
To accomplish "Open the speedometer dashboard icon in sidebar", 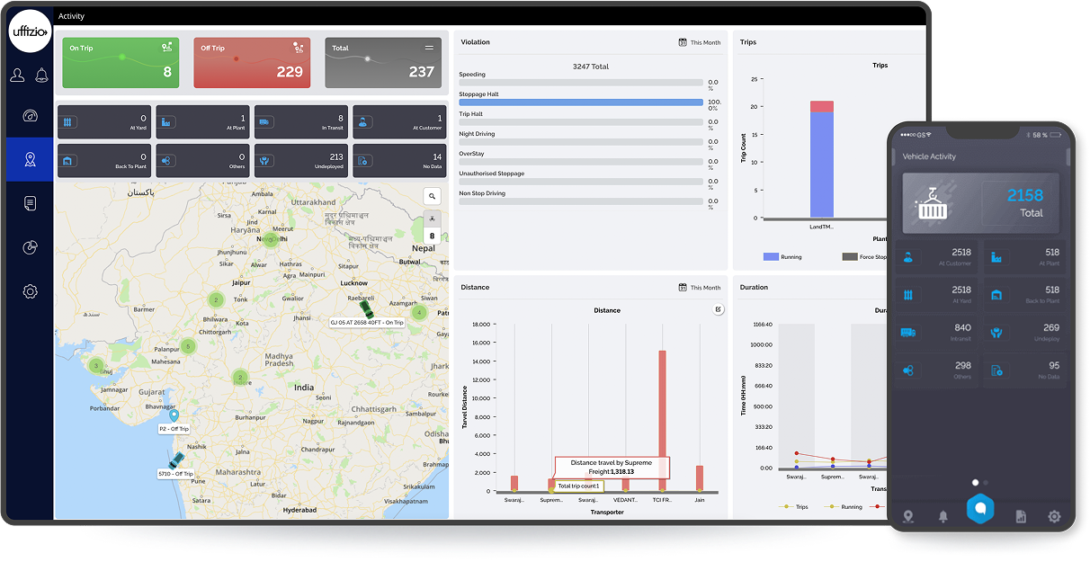I will click(30, 116).
